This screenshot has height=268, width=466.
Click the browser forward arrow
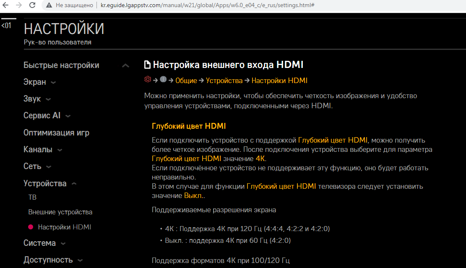click(x=19, y=5)
